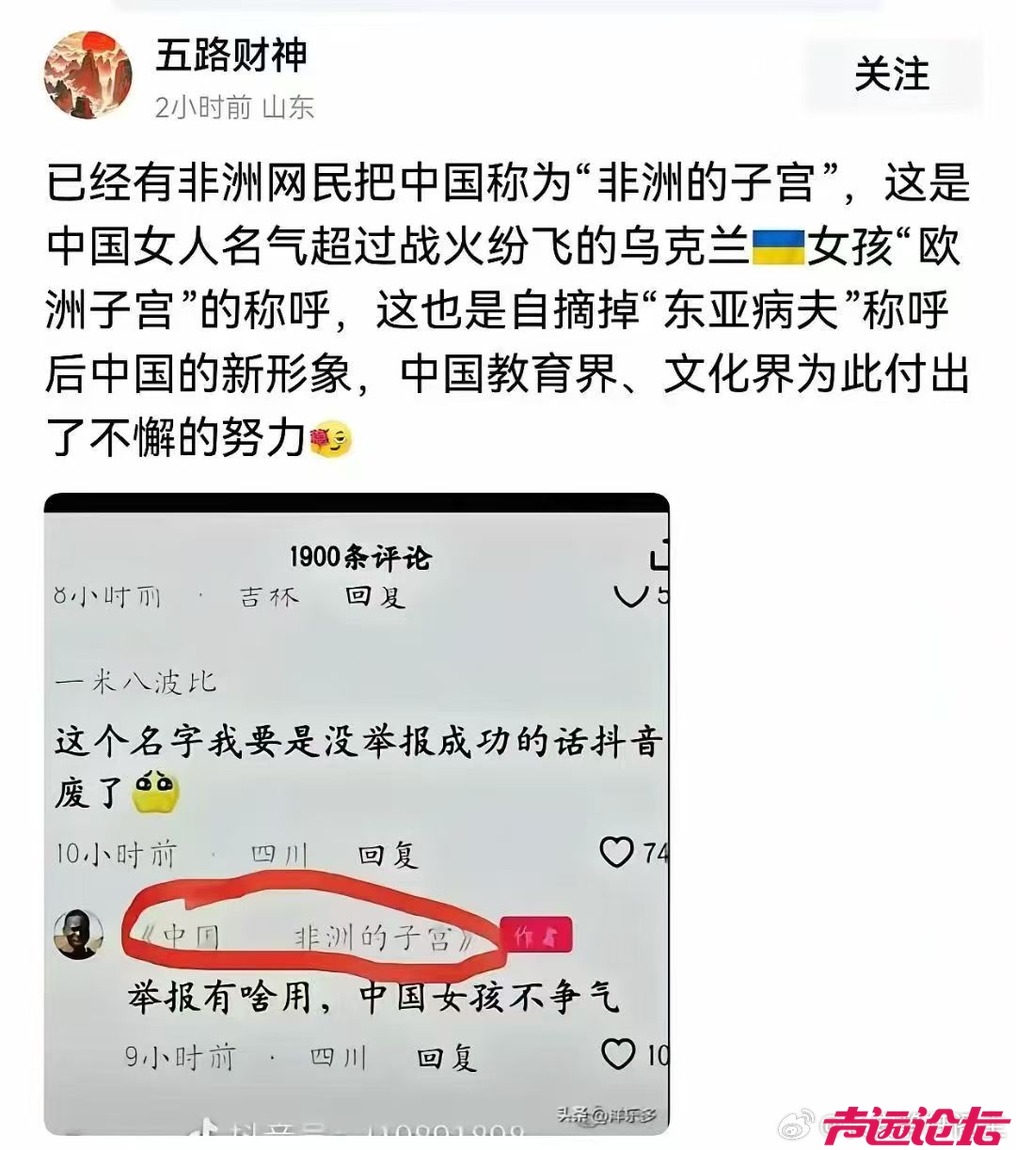This screenshot has height=1150, width=1016.
Task: Reply to the 一米八波比 comment via 回复
Action: (x=388, y=855)
